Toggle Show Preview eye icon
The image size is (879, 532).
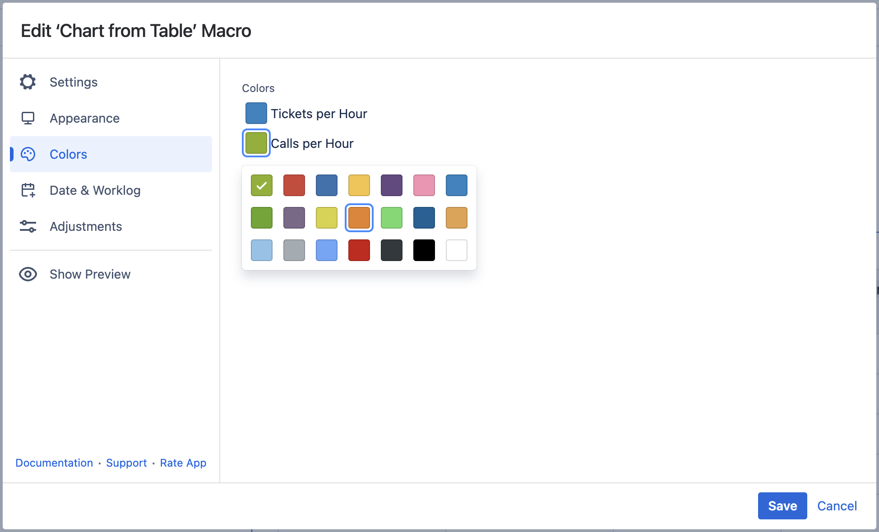click(x=28, y=274)
